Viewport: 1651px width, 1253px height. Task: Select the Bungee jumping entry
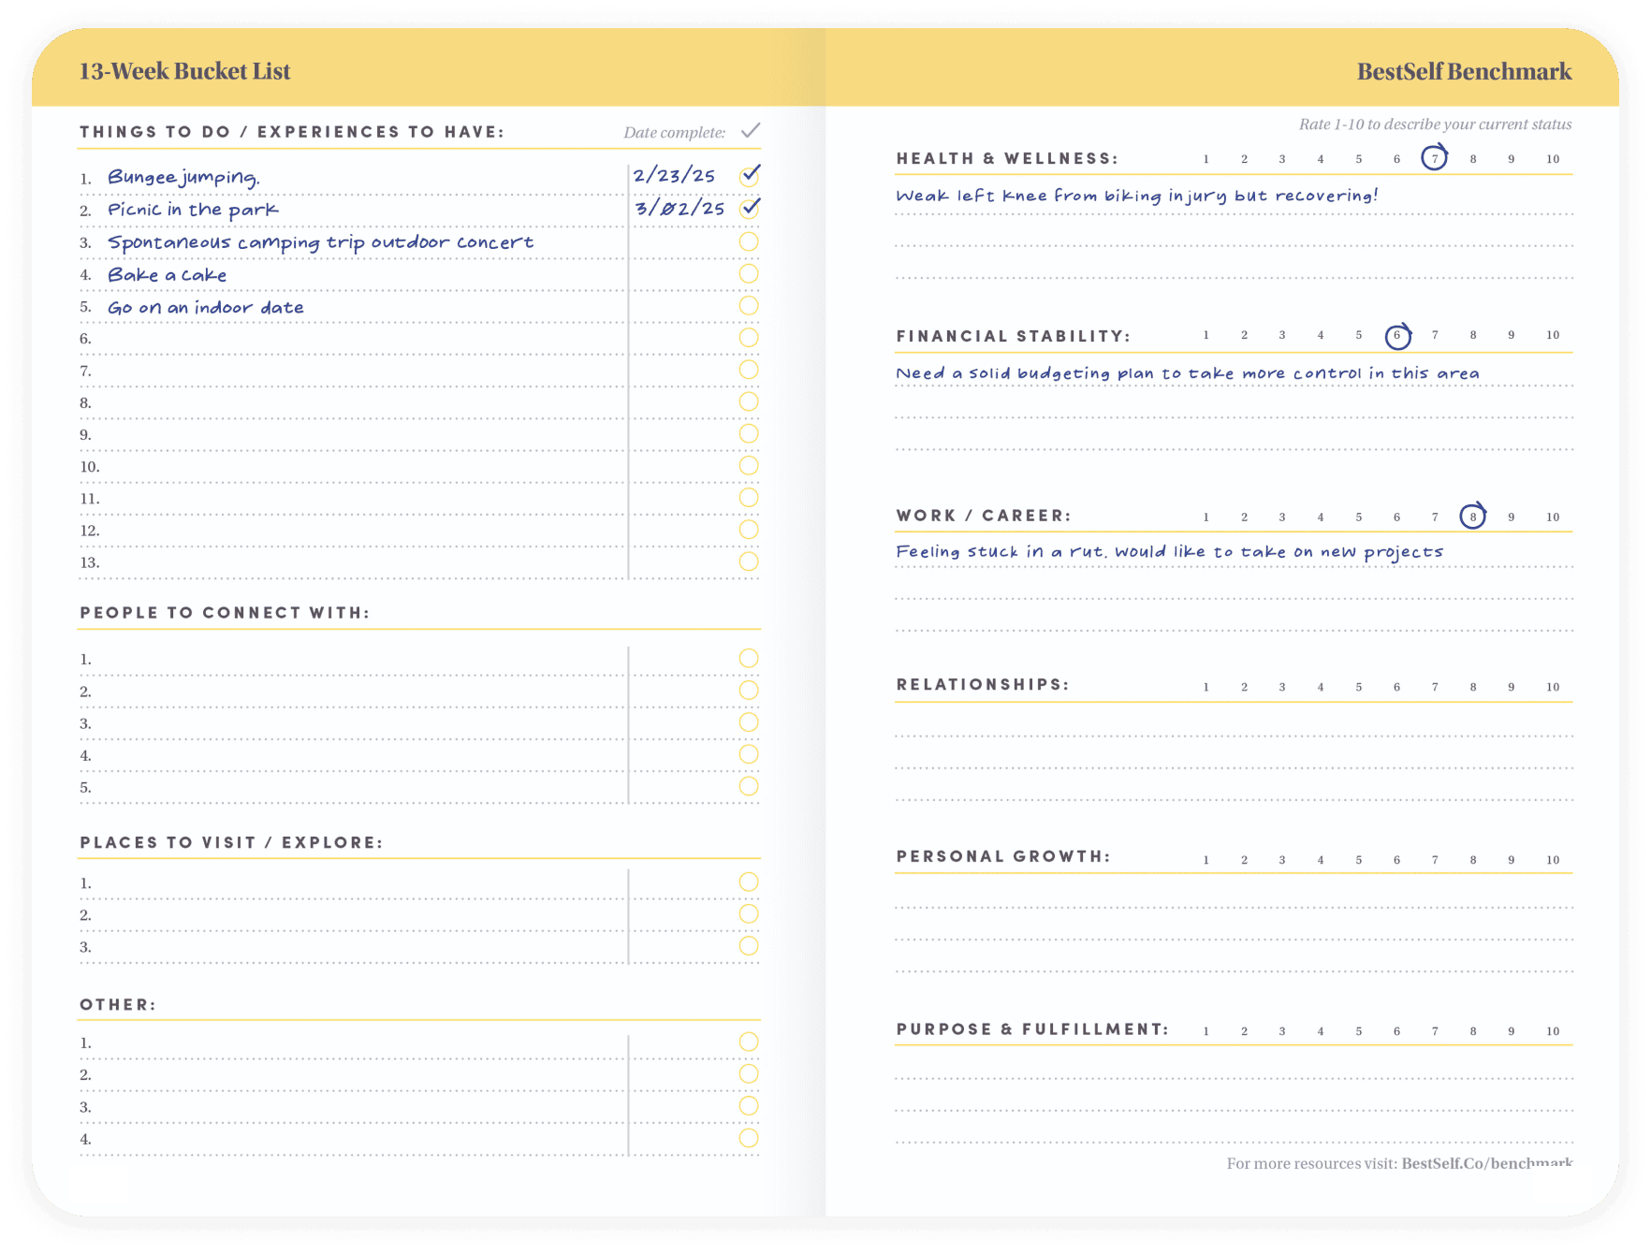coord(183,177)
